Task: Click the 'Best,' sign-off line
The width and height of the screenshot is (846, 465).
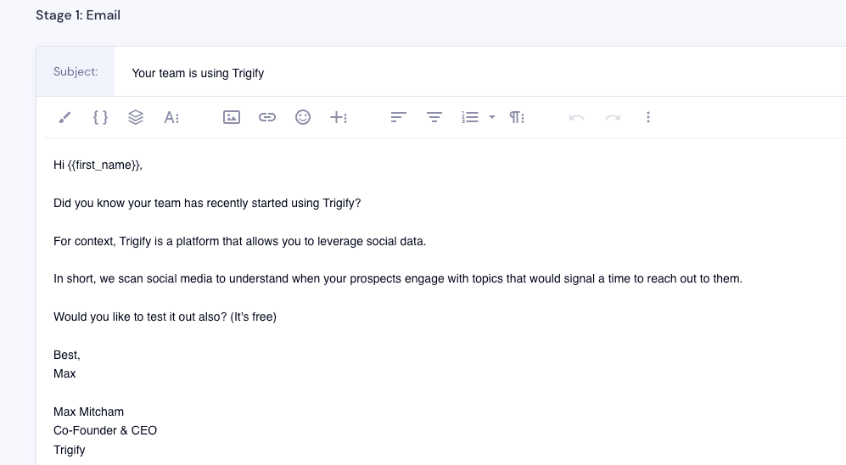Action: pos(67,355)
